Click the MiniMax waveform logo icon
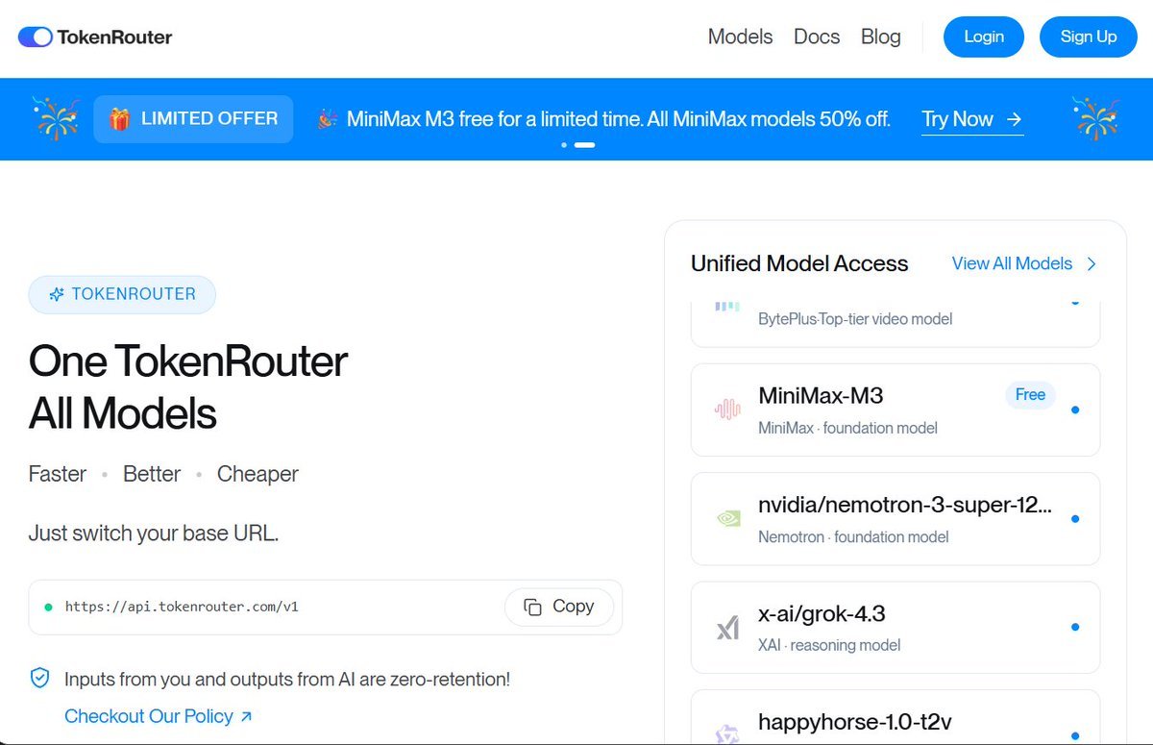This screenshot has height=745, width=1153. tap(727, 410)
